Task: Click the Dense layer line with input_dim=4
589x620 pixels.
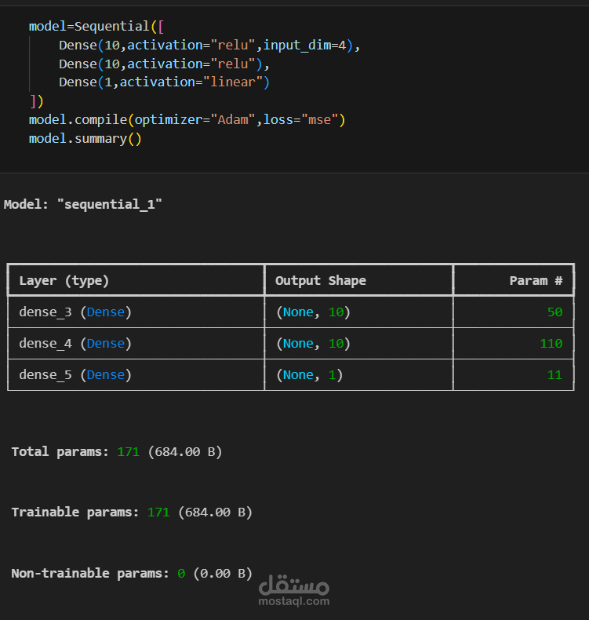Action: [x=209, y=45]
